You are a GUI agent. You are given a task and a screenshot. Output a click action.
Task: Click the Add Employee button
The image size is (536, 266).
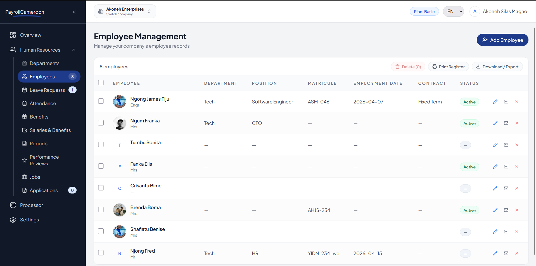click(x=502, y=40)
